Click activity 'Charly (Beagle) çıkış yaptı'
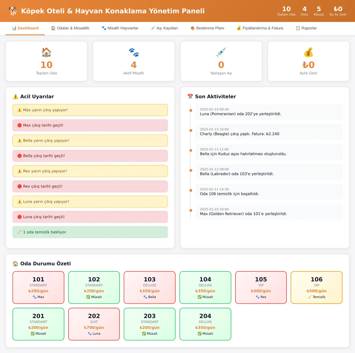The height and width of the screenshot is (353, 355). click(269, 132)
